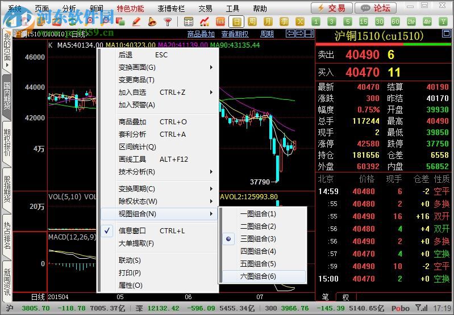This screenshot has width=454, height=315.
Task: Open the 特色功能 menu
Action: (130, 9)
